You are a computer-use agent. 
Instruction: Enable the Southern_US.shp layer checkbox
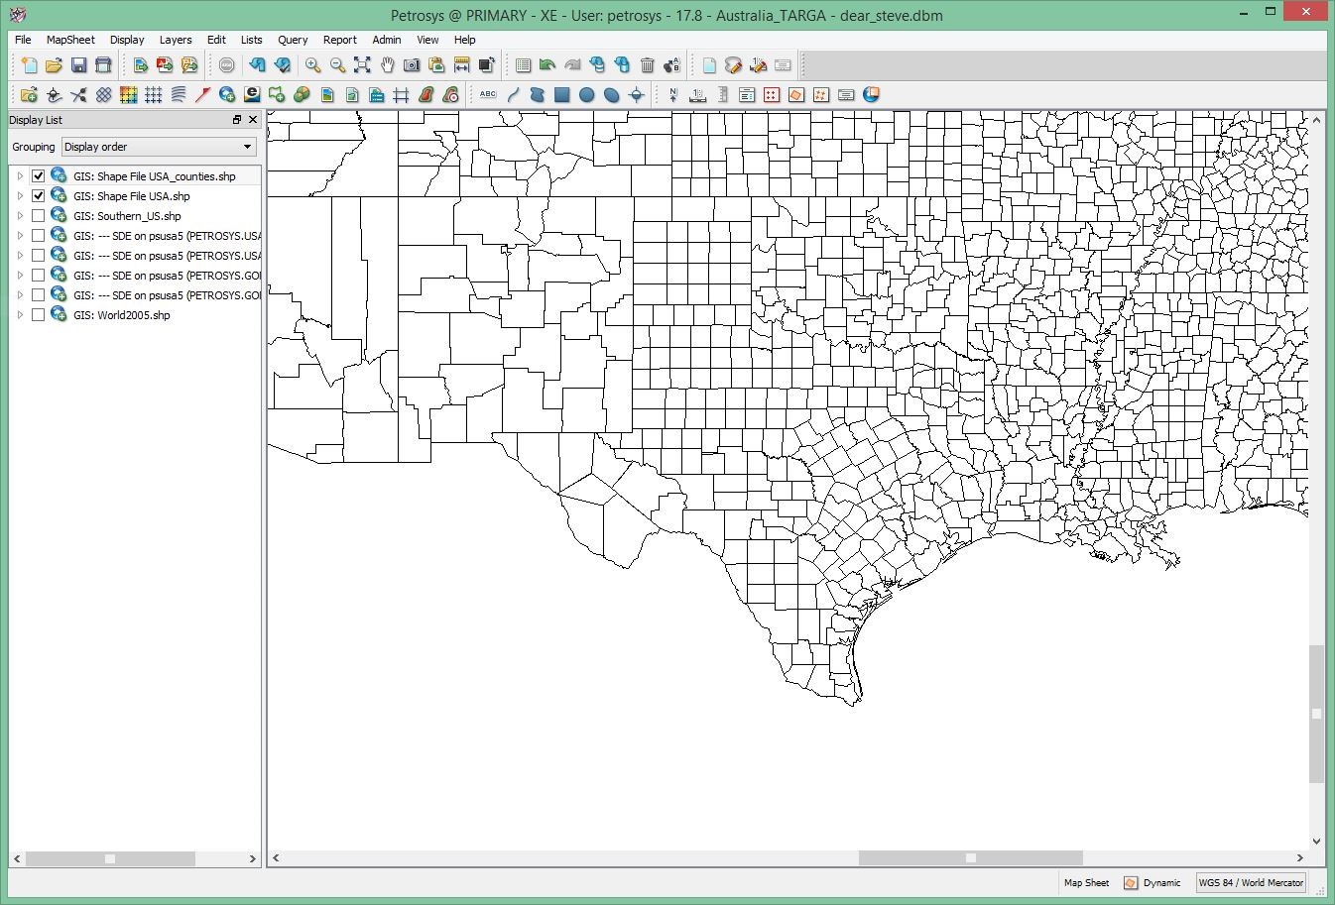click(38, 215)
